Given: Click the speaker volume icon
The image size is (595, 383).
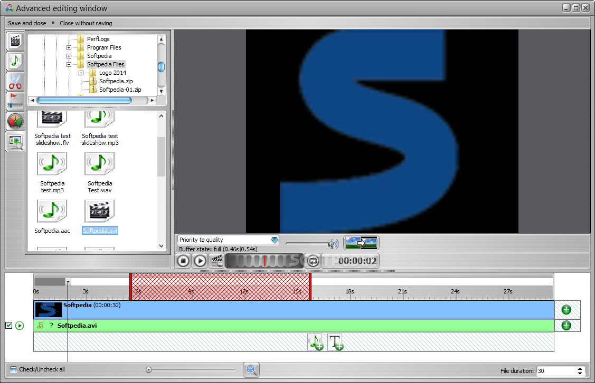Looking at the screenshot, I should point(334,243).
